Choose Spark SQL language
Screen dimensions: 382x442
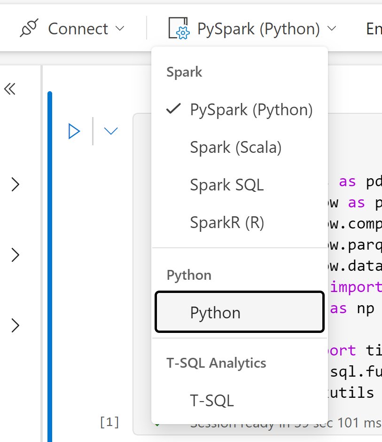tap(240, 185)
